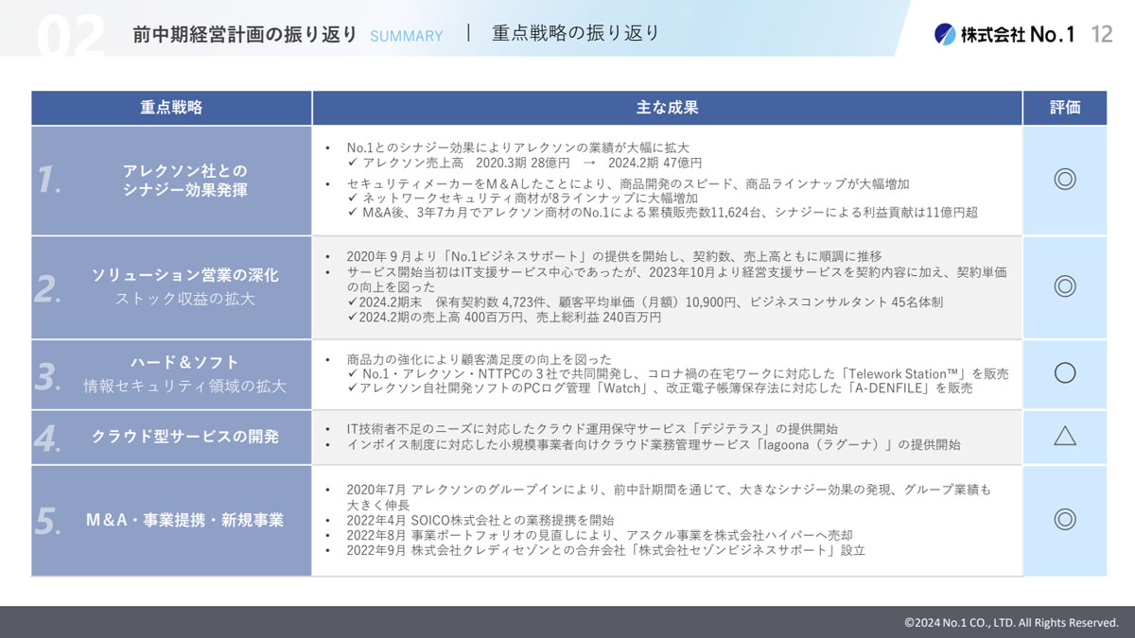Screen dimensions: 1135x638
Task: Click the line starting 2020年9月より「No.1ビジネスサポート」
Action: [x=614, y=256]
